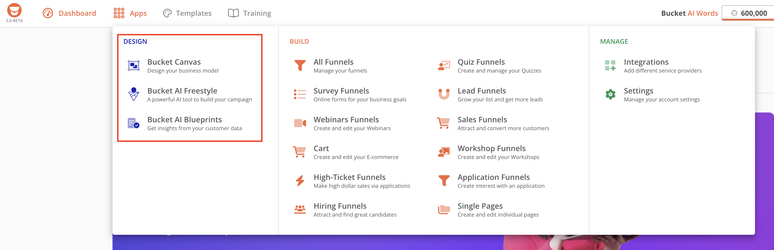Viewport: 774px width, 250px height.
Task: Open Bucket AI Blueprints title link
Action: click(x=185, y=120)
